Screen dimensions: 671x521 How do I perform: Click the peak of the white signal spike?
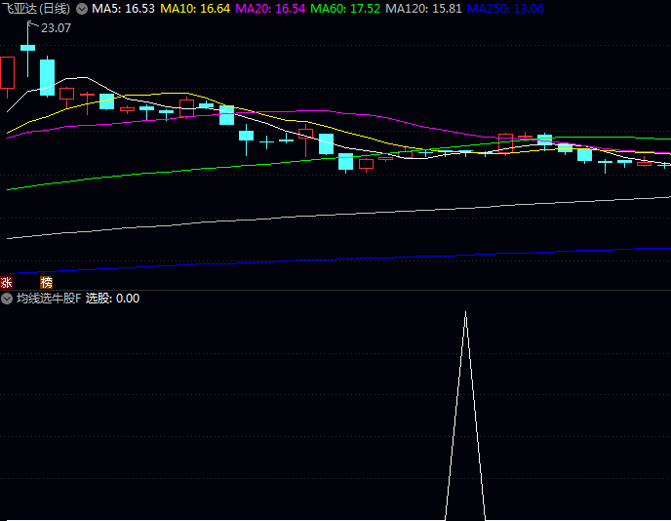point(465,313)
